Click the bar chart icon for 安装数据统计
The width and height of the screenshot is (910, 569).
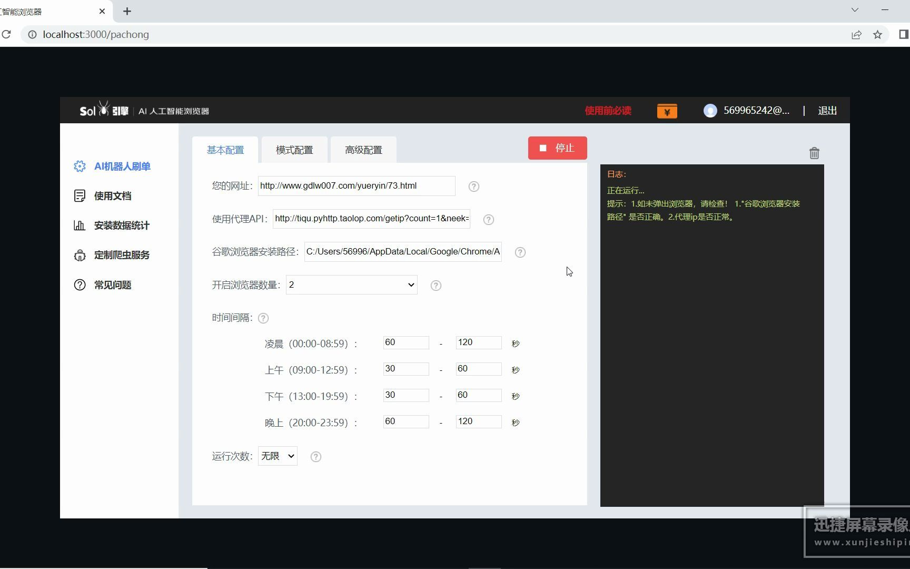click(80, 225)
